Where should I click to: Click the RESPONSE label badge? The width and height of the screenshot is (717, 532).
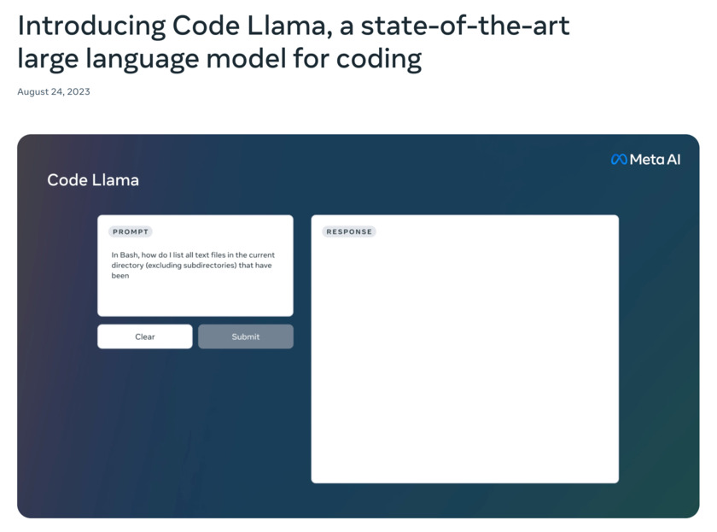(349, 231)
